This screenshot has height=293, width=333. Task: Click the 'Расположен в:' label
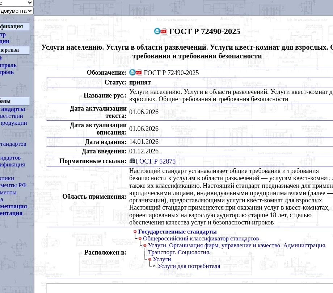105,252
